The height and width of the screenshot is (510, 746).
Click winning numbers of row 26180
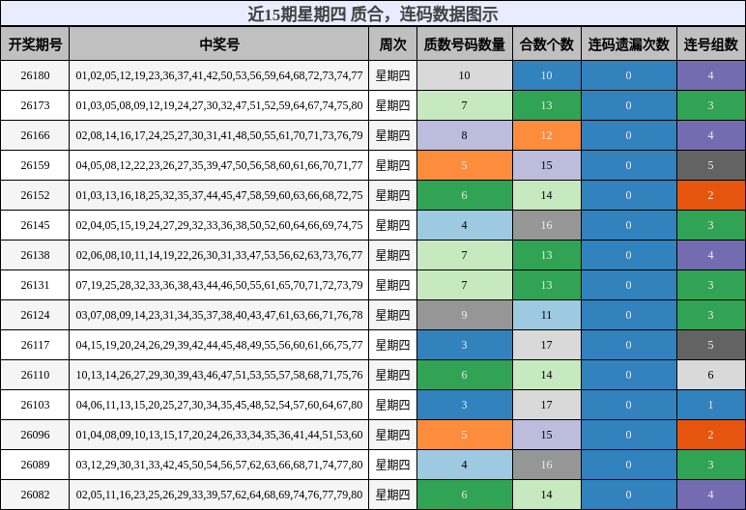218,75
